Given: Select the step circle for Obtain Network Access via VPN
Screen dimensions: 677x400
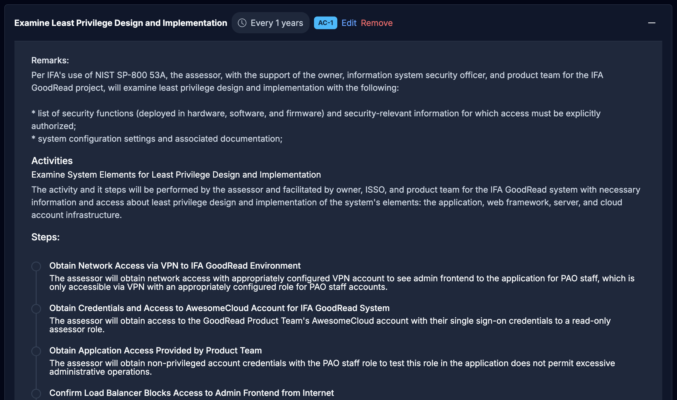Looking at the screenshot, I should click(36, 266).
